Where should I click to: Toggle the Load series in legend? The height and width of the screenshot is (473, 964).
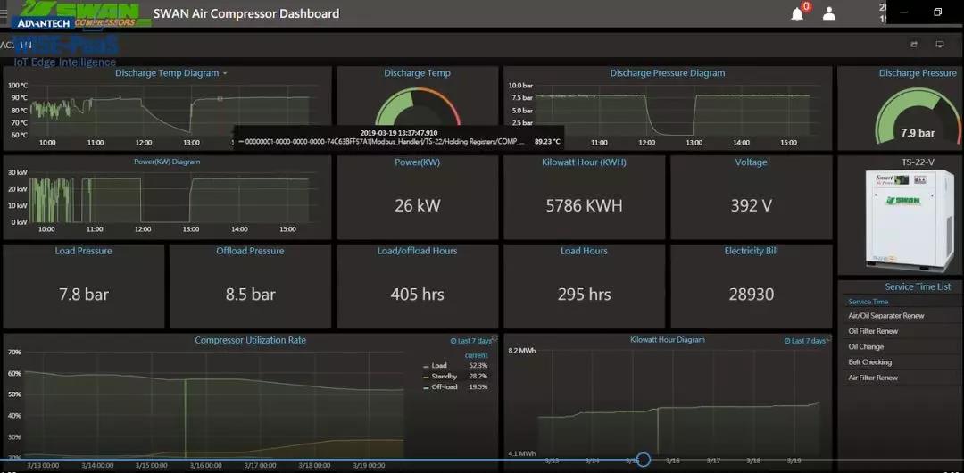tap(438, 366)
